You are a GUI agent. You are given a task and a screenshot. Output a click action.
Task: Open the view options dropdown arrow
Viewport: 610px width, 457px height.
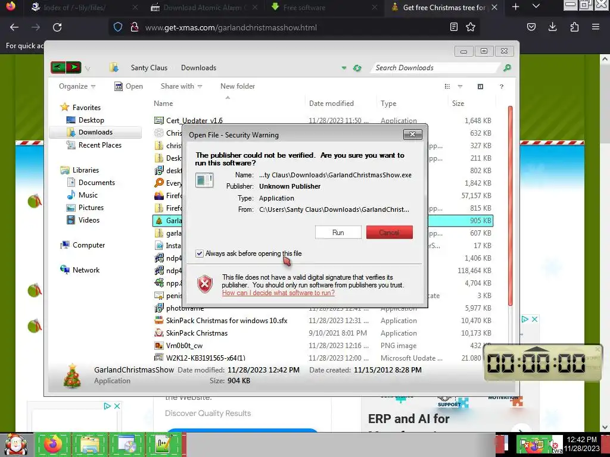460,86
